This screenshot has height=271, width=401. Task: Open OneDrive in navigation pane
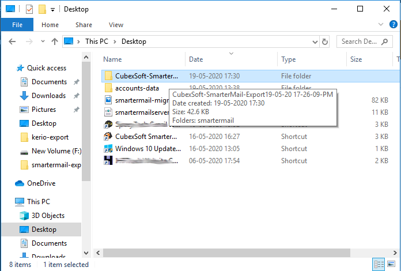pyautogui.click(x=41, y=183)
